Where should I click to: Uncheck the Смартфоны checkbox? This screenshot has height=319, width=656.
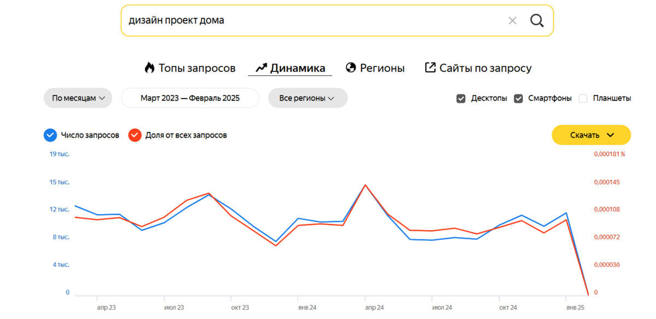518,98
